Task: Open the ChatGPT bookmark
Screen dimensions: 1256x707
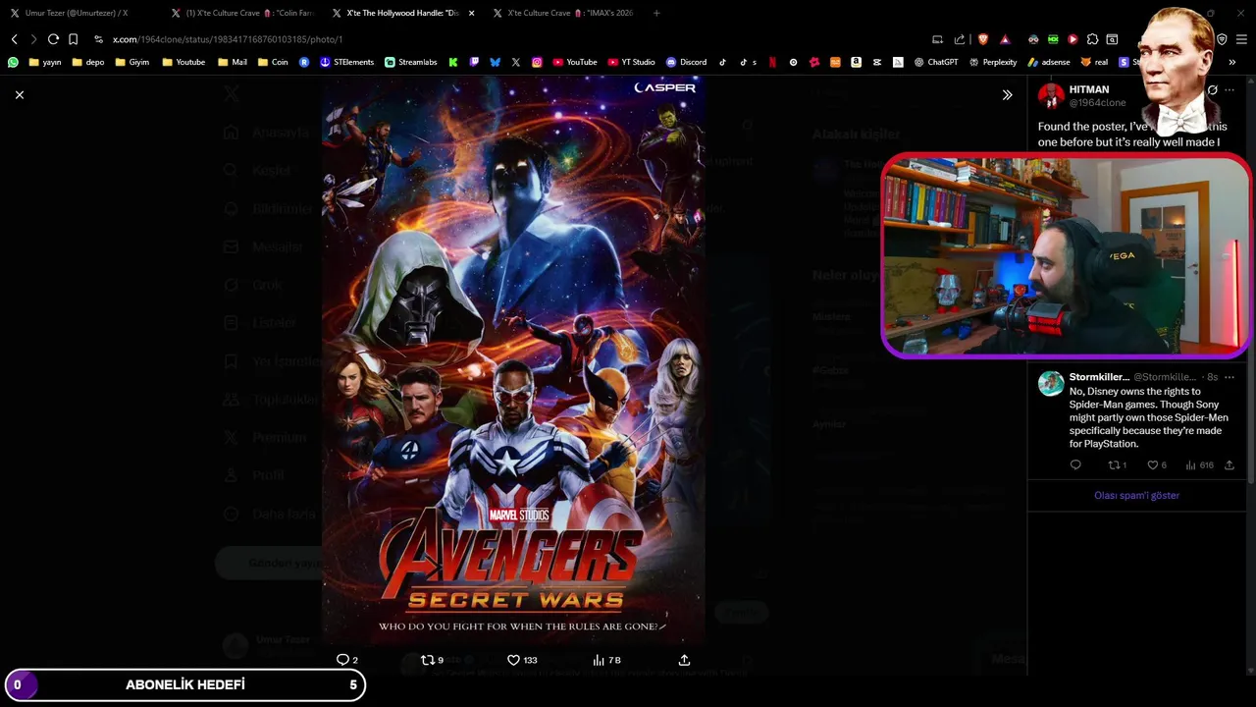Action: pyautogui.click(x=935, y=62)
